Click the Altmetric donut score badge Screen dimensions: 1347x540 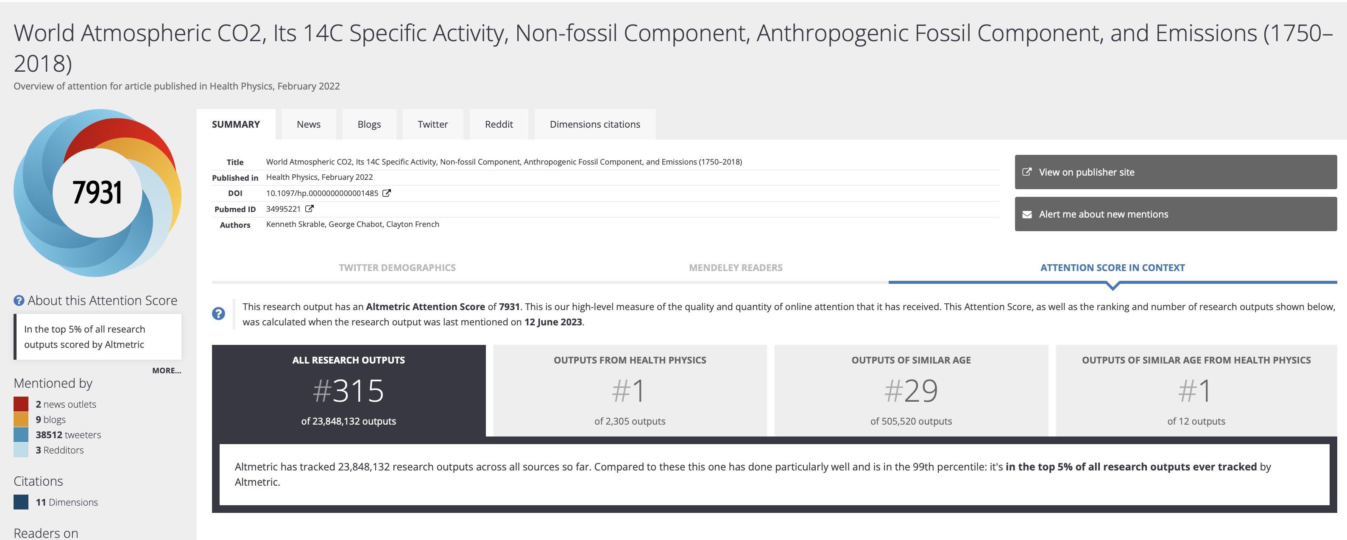click(x=97, y=193)
